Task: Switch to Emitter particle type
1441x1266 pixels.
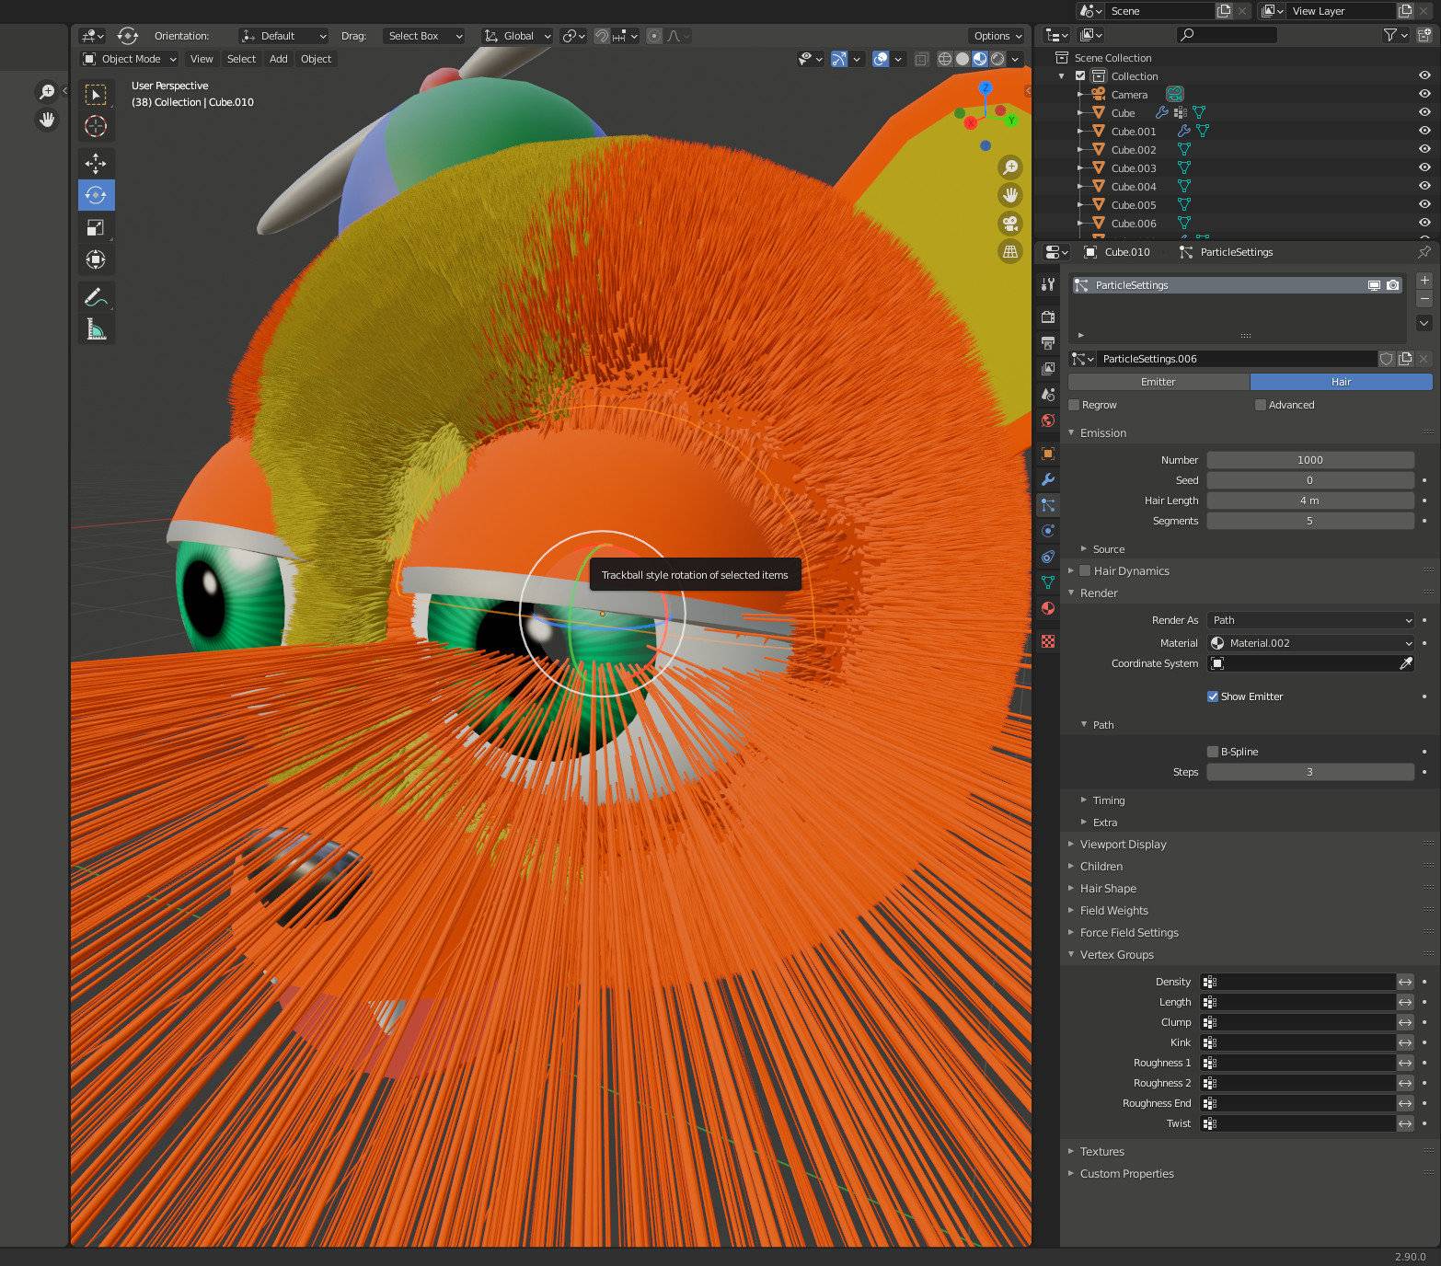Action: 1159,382
